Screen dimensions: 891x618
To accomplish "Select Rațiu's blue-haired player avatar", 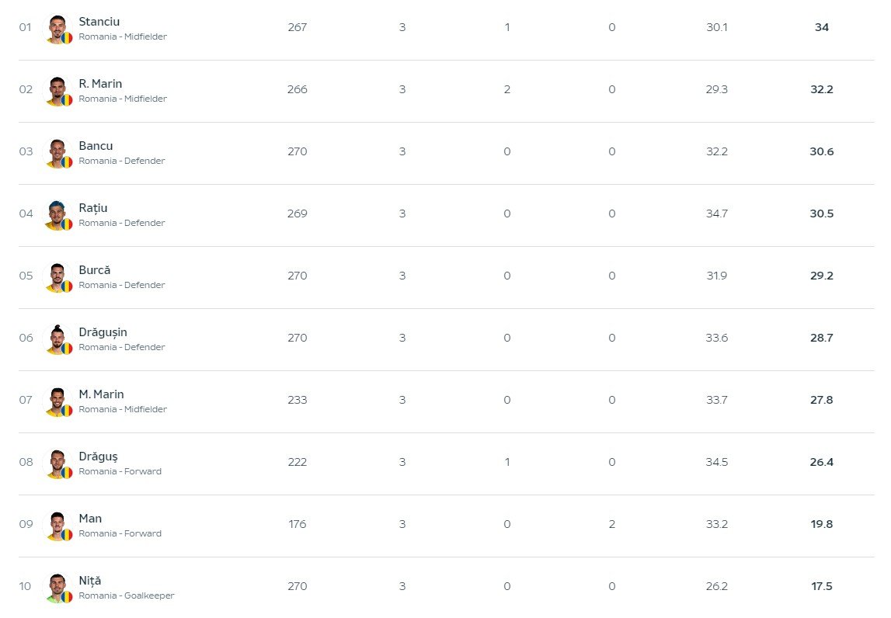I will [57, 215].
